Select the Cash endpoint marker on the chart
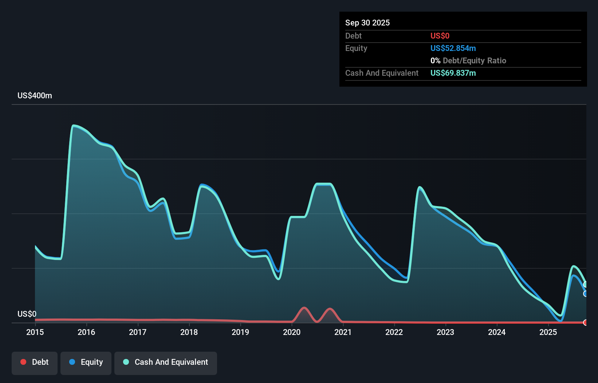 click(x=585, y=284)
